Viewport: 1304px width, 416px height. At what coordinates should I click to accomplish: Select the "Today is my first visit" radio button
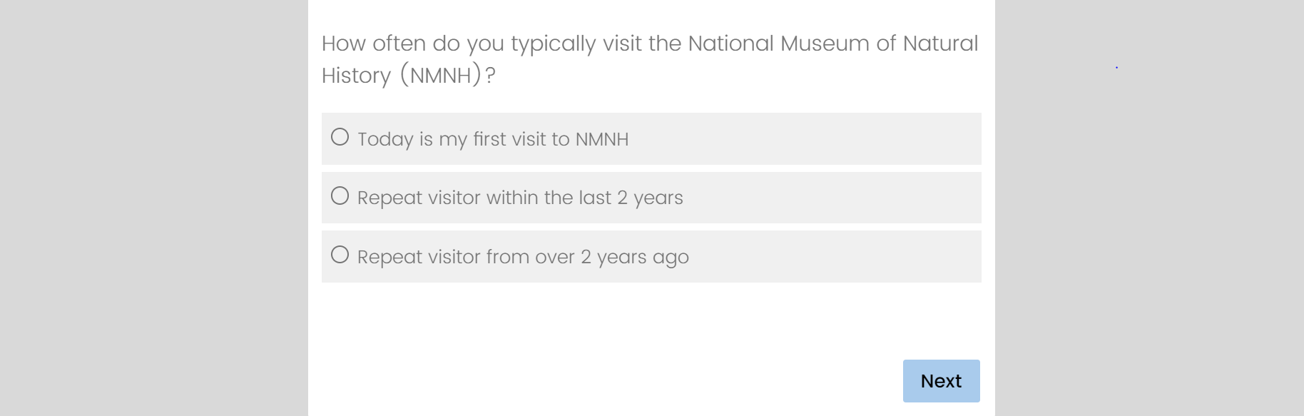tap(340, 137)
